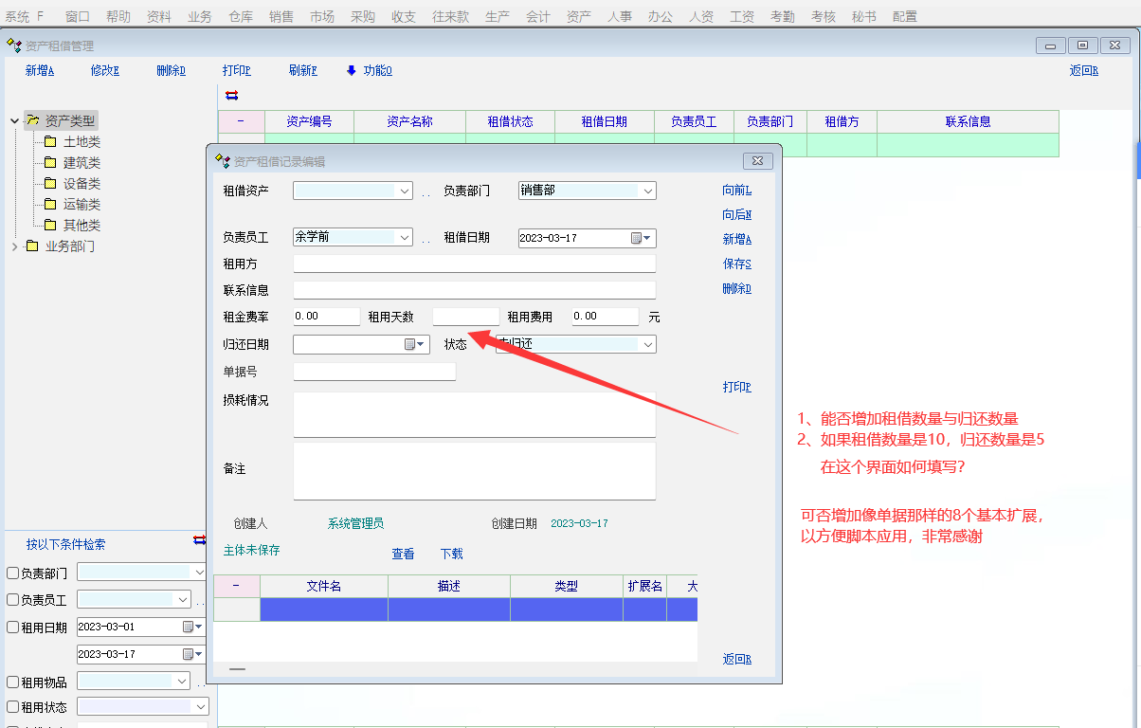
Task: Expand the 业务部门 tree node
Action: click(14, 246)
